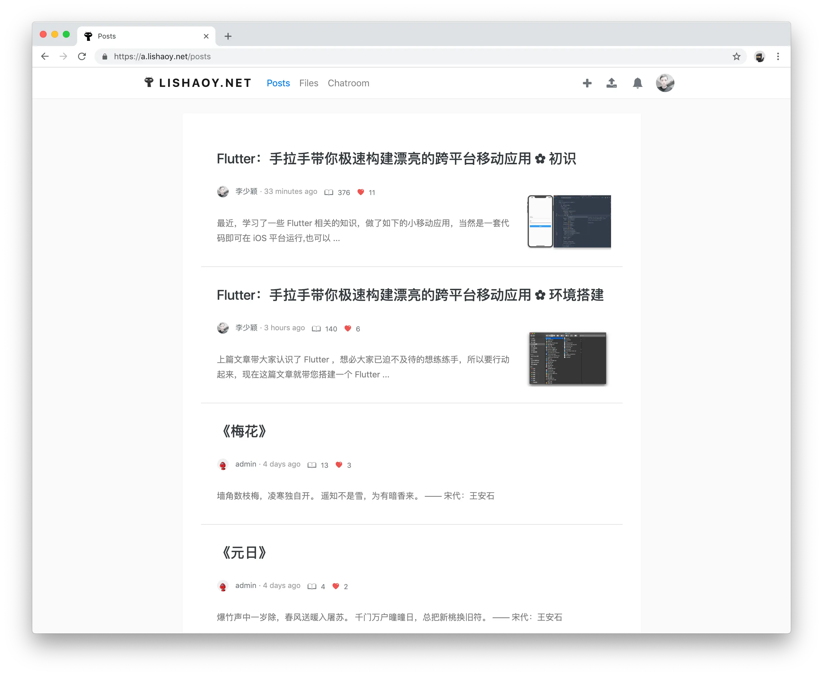Bookmark page with the star icon
Viewport: 823px width, 676px height.
(736, 56)
